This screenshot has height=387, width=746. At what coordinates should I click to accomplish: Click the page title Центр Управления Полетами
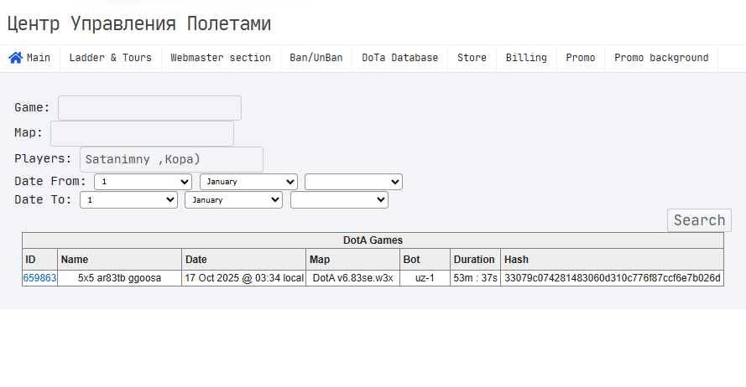pos(139,23)
